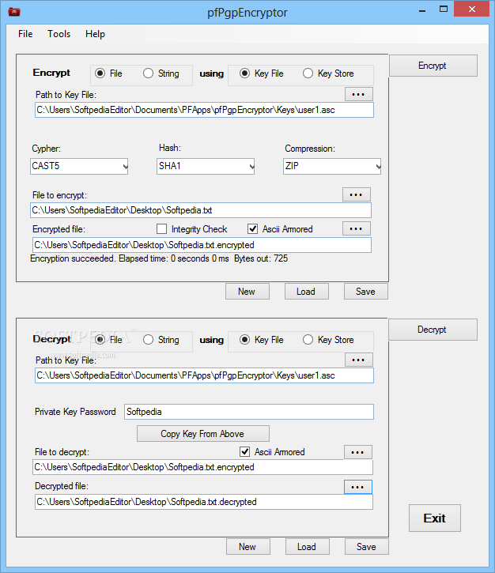This screenshot has width=495, height=573.
Task: Enable the Integrity Check checkbox
Action: click(x=162, y=229)
